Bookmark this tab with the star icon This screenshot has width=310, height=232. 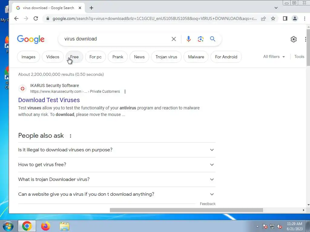coord(273,18)
